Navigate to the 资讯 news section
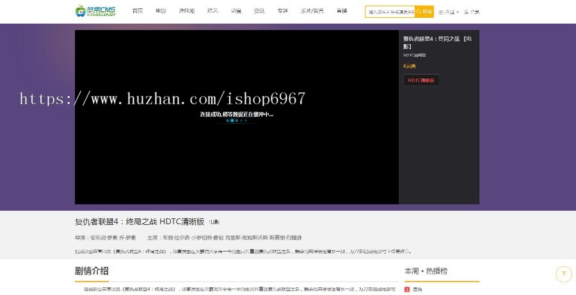The height and width of the screenshot is (295, 576). pos(259,11)
